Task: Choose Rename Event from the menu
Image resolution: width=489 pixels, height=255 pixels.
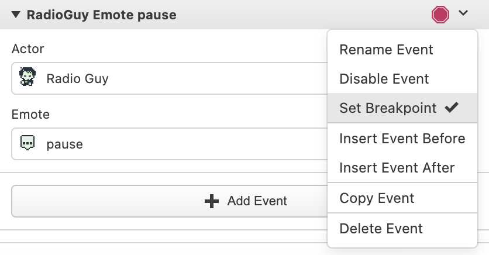Action: (386, 49)
